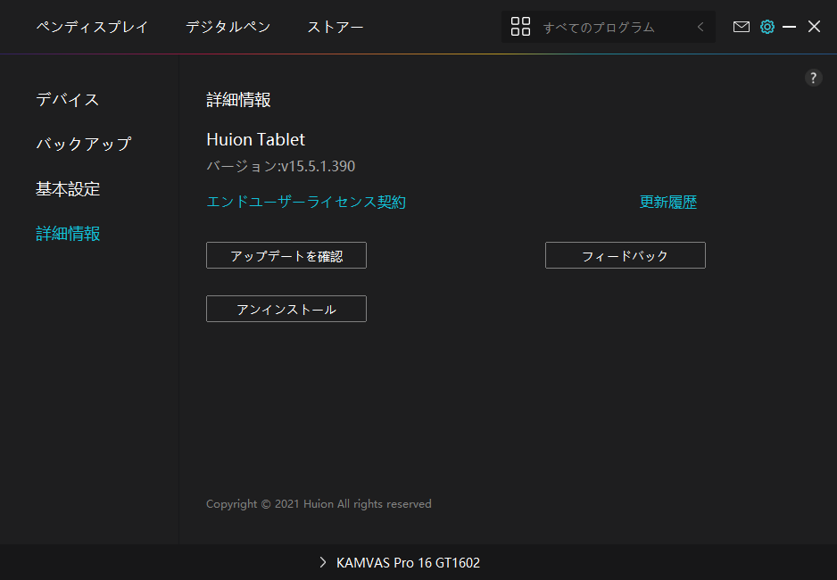Minimize the Huion window
837x580 pixels.
(x=789, y=27)
